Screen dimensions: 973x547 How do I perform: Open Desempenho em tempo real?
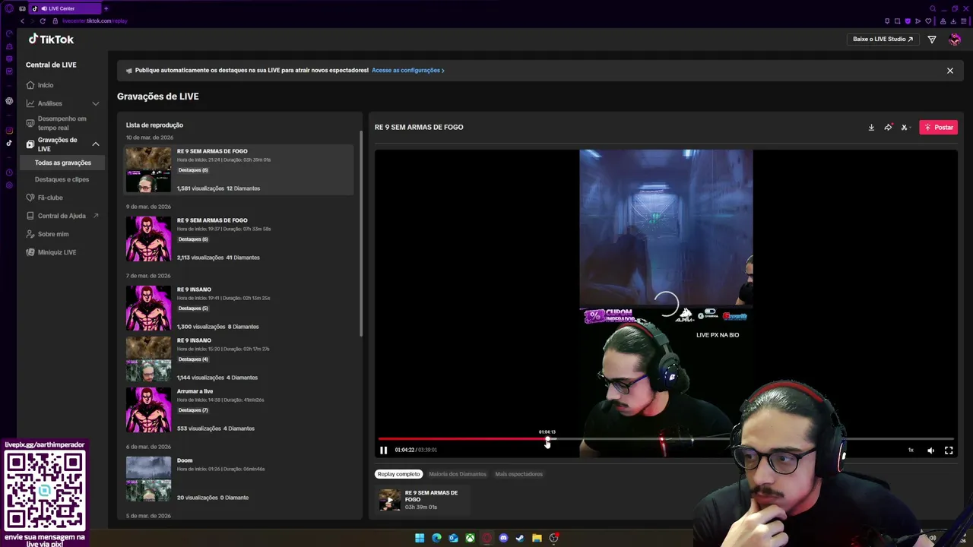tap(62, 123)
